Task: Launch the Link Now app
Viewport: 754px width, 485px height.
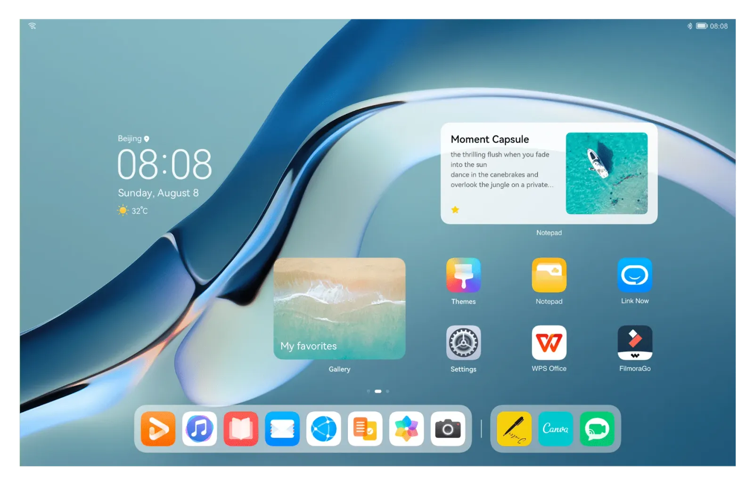Action: pos(635,275)
